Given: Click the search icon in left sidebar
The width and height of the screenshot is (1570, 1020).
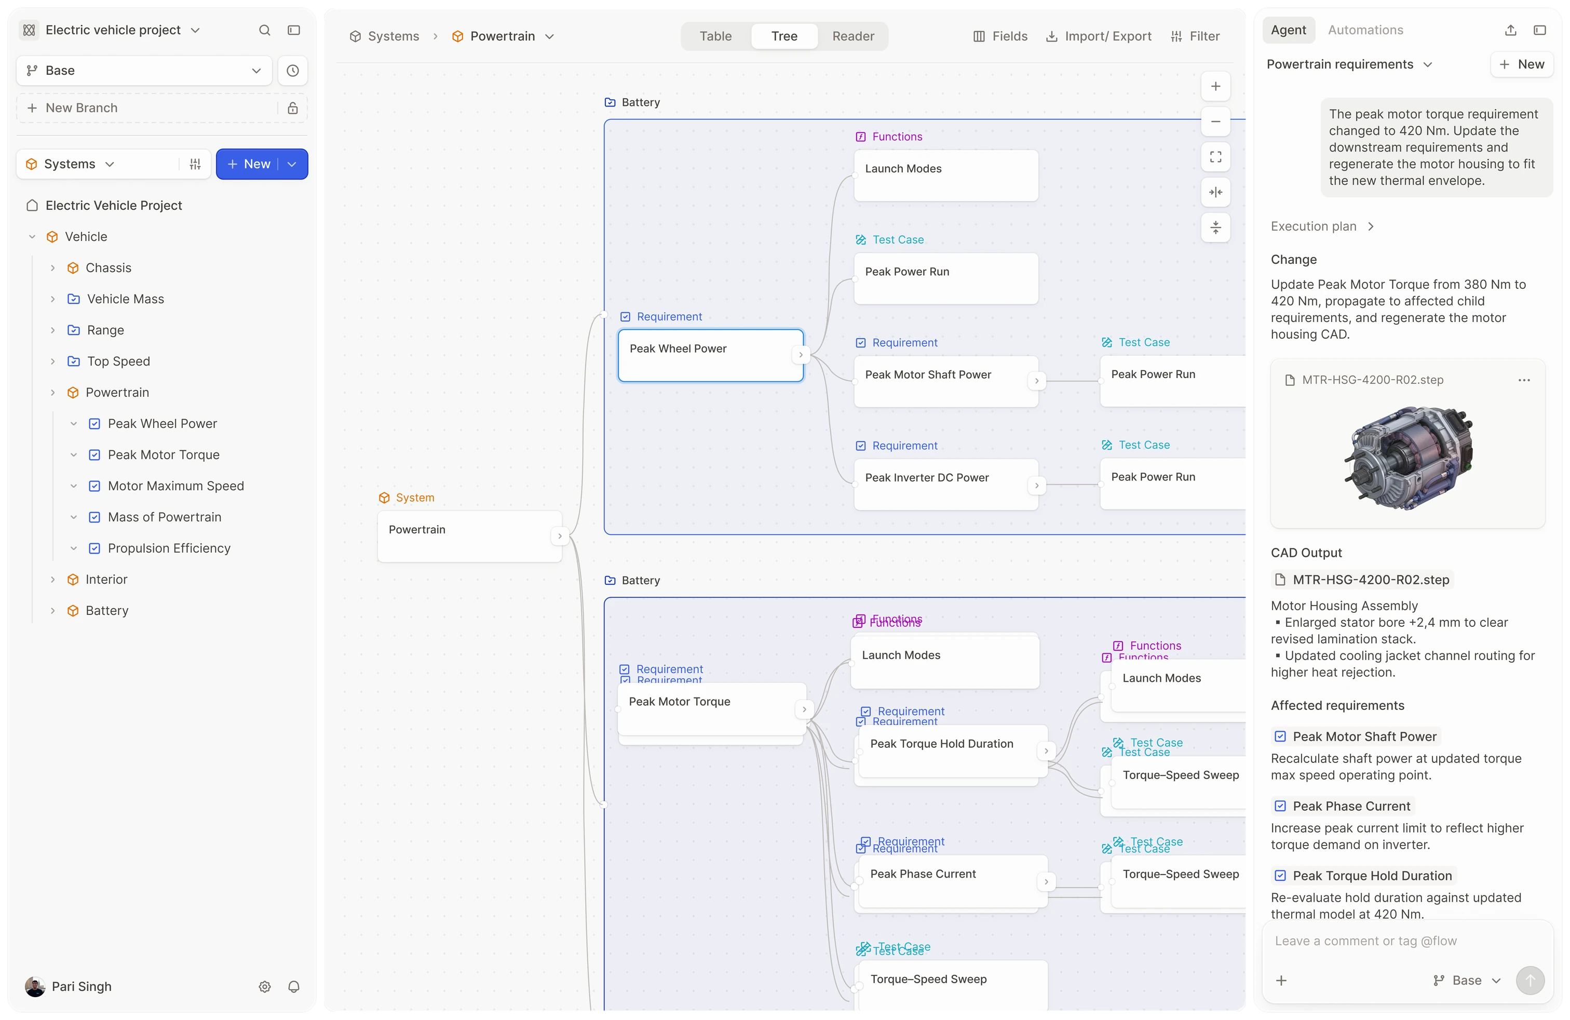Looking at the screenshot, I should click(265, 30).
